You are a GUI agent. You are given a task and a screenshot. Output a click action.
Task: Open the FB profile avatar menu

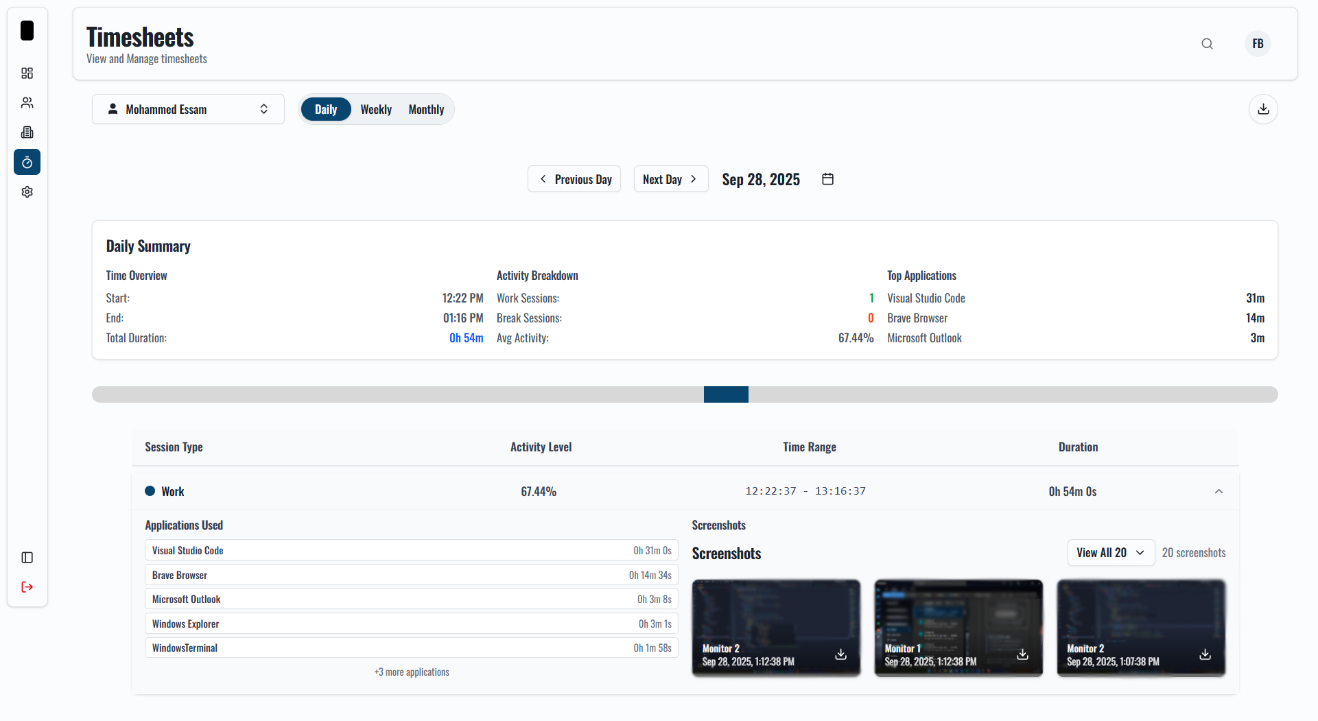1258,43
